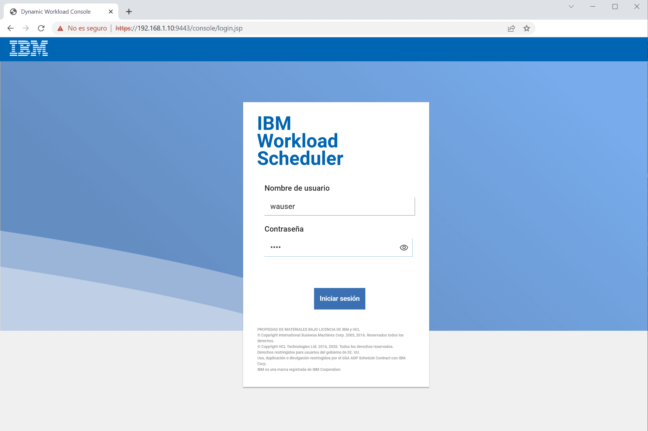Click the 'No es seguro' warning text
The image size is (648, 431).
pyautogui.click(x=87, y=28)
